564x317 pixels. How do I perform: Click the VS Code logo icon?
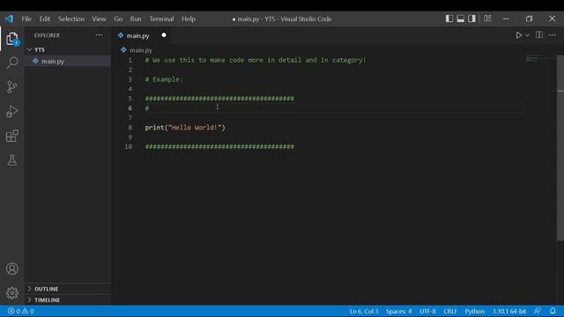pyautogui.click(x=9, y=18)
